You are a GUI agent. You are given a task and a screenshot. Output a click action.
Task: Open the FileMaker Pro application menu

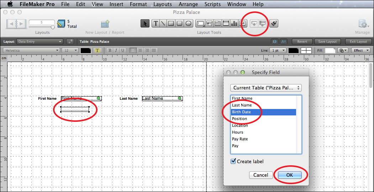37,4
